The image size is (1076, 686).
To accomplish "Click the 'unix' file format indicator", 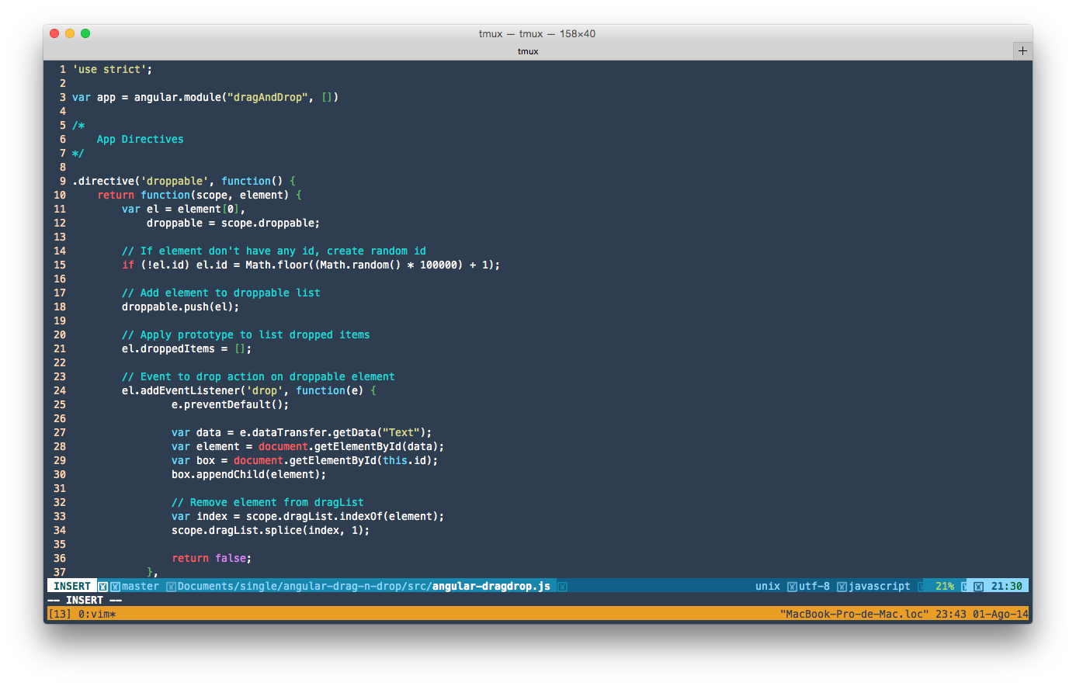I will (x=768, y=586).
